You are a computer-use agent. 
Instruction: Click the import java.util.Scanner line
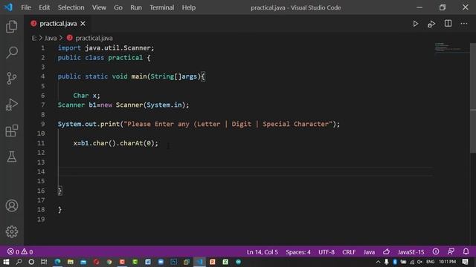click(106, 47)
